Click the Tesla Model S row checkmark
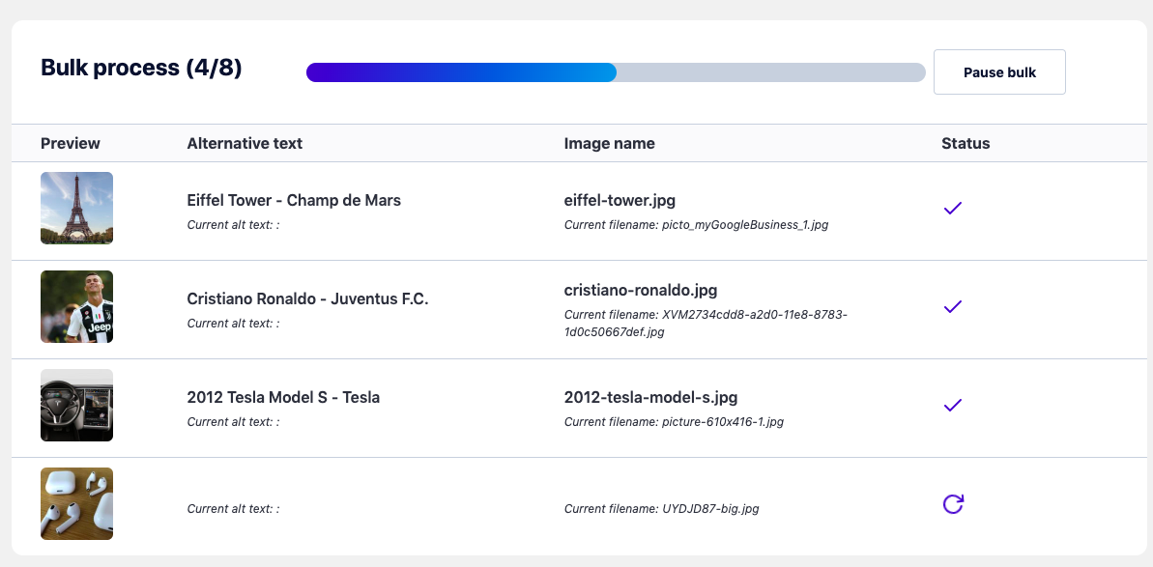The image size is (1153, 567). pyautogui.click(x=952, y=406)
